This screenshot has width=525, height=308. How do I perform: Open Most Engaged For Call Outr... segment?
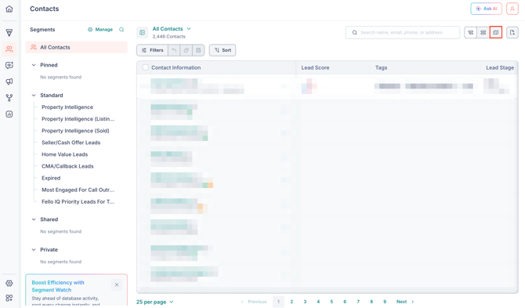click(78, 190)
